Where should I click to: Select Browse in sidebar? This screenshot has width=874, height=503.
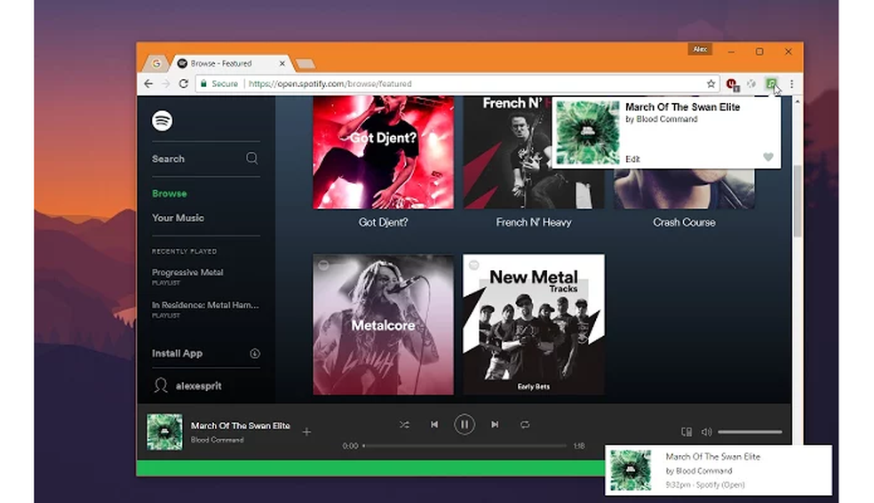tap(170, 194)
